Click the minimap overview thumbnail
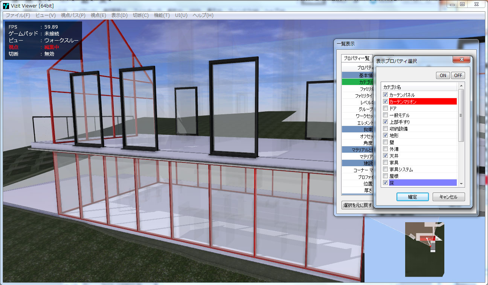Image resolution: width=488 pixels, height=285 pixels. point(424,248)
